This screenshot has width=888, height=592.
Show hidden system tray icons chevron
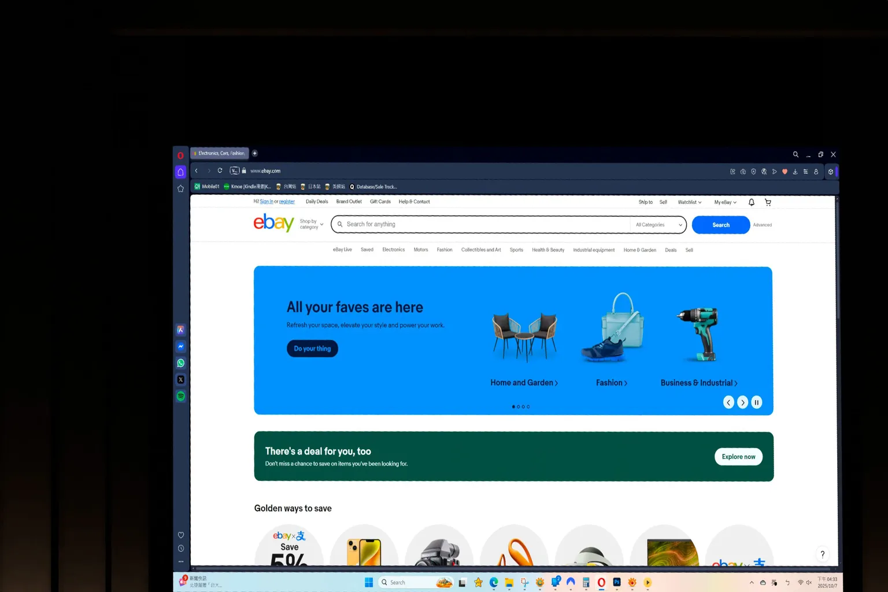(752, 583)
